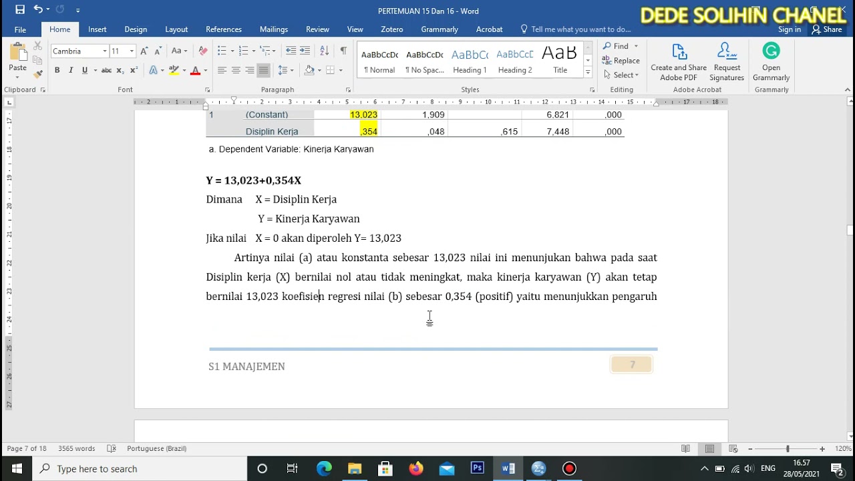The image size is (855, 481).
Task: Open the font name dropdown
Action: [x=104, y=51]
